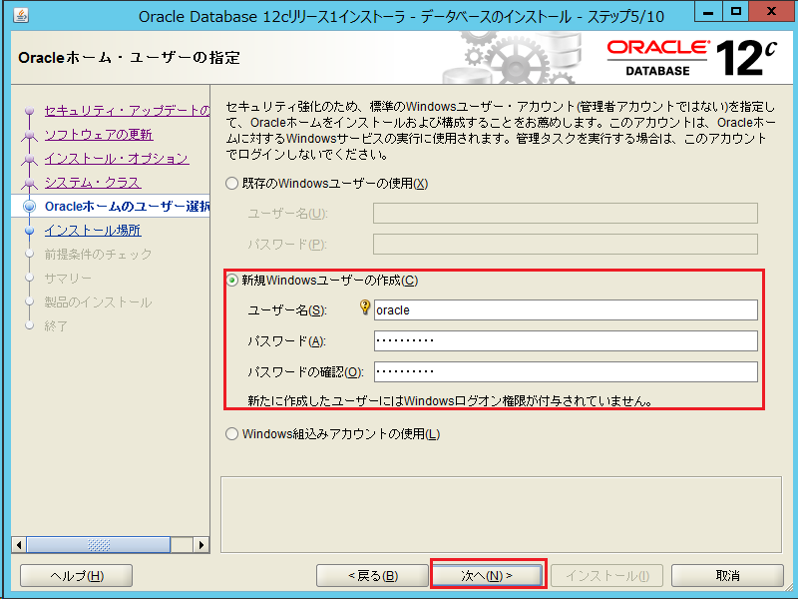Screen dimensions: 798x599
Task: Select 新規Windowsユーザーの作成(C) radio button
Action: pos(232,281)
